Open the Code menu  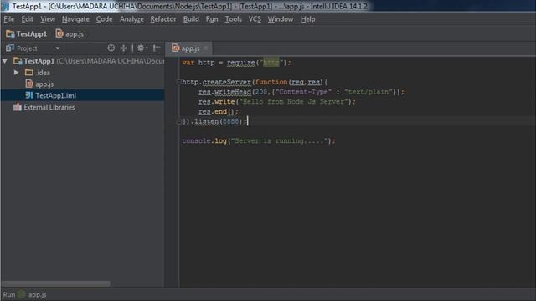pos(104,19)
